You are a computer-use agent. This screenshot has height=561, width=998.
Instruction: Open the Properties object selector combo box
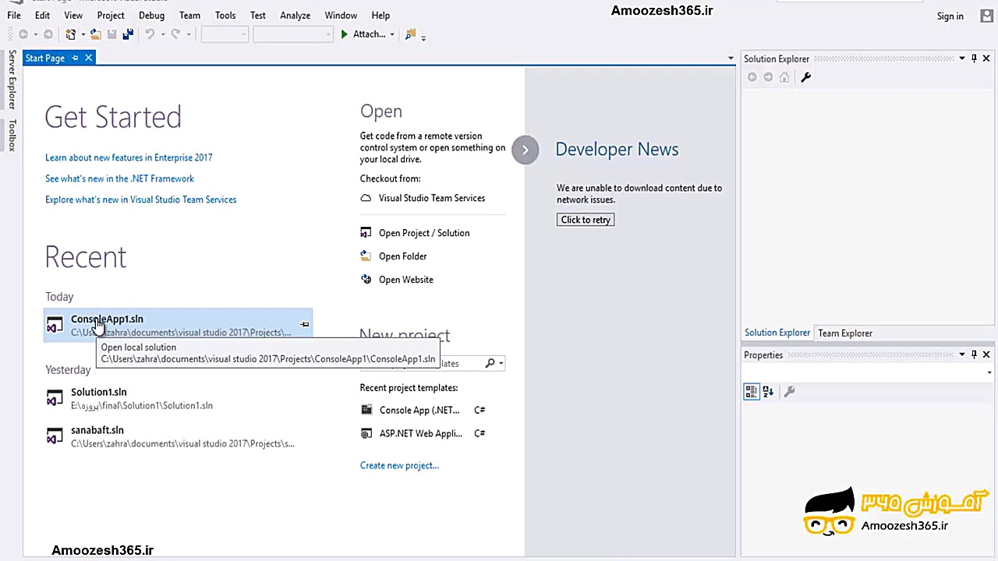[x=869, y=372]
